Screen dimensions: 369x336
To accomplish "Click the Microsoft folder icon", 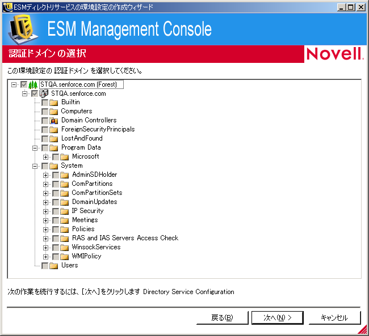I will [65, 157].
